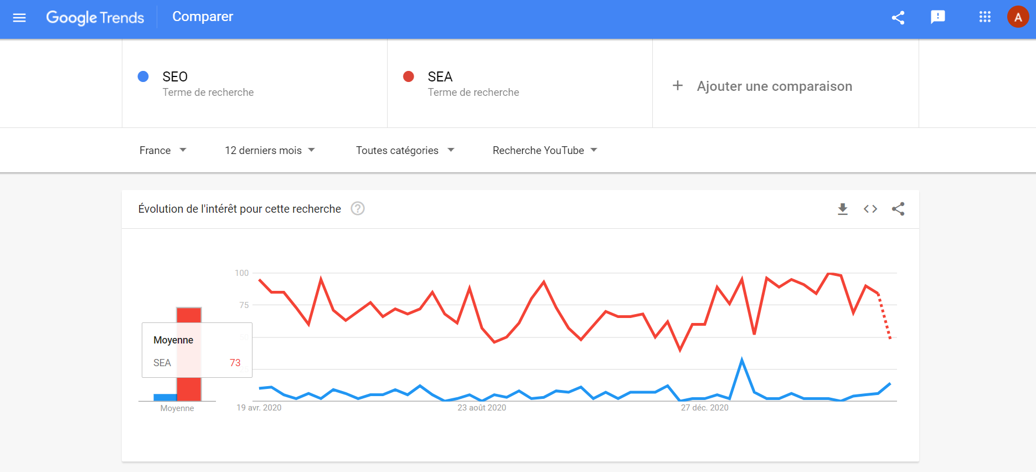The image size is (1036, 472).
Task: Download the chart data as CSV
Action: (x=843, y=209)
